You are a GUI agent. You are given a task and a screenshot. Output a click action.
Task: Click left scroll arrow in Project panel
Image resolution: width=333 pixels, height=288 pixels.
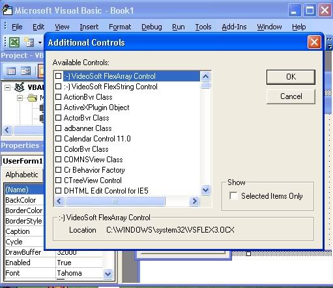tap(7, 130)
